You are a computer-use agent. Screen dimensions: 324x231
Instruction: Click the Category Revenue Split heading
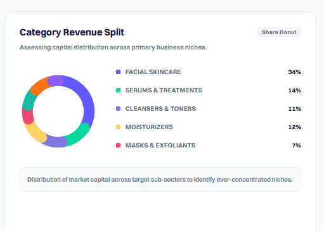pos(72,32)
